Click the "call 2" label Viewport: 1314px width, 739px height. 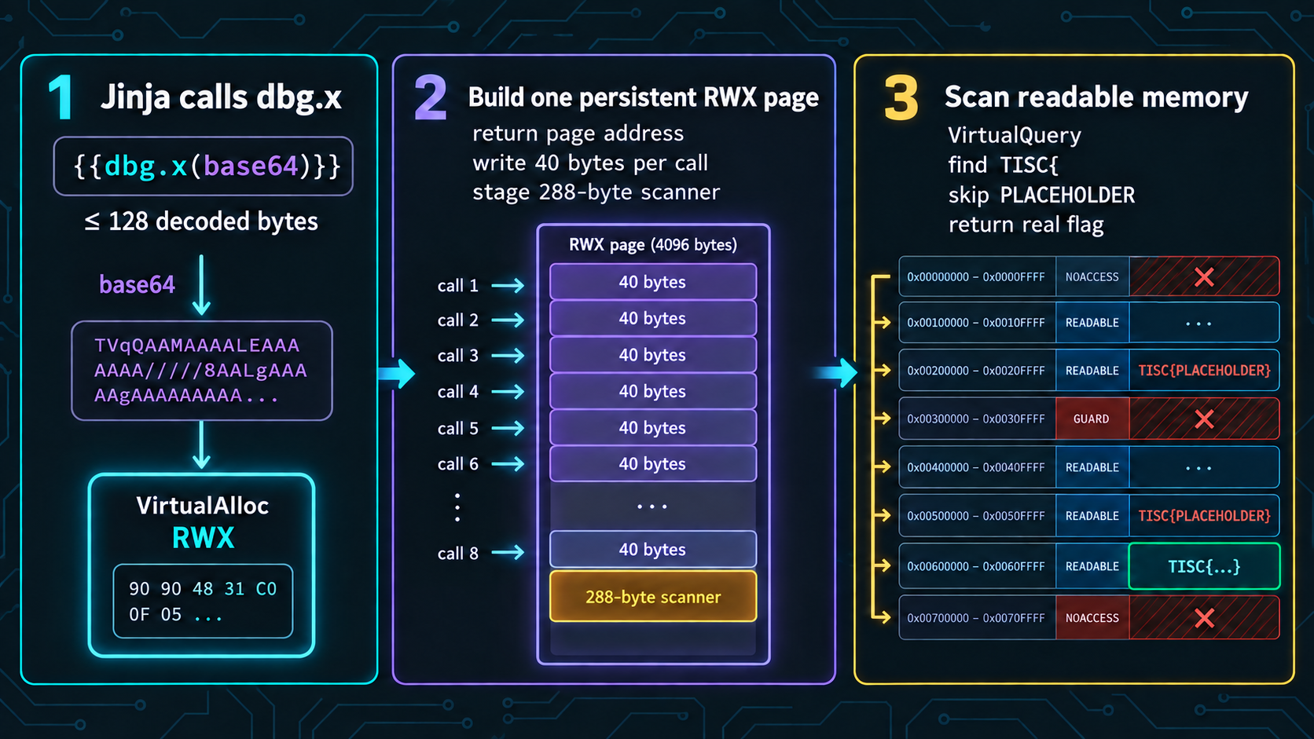[x=457, y=320]
